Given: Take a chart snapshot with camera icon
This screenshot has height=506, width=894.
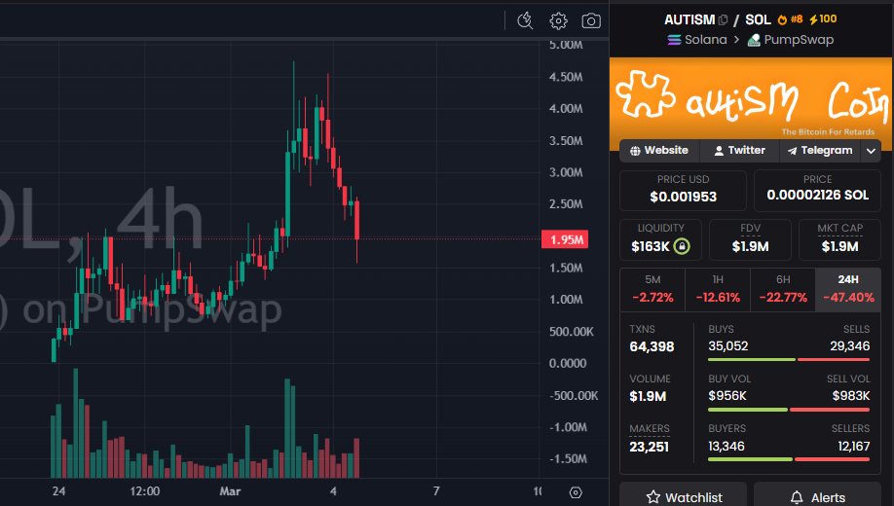Looking at the screenshot, I should coord(591,20).
